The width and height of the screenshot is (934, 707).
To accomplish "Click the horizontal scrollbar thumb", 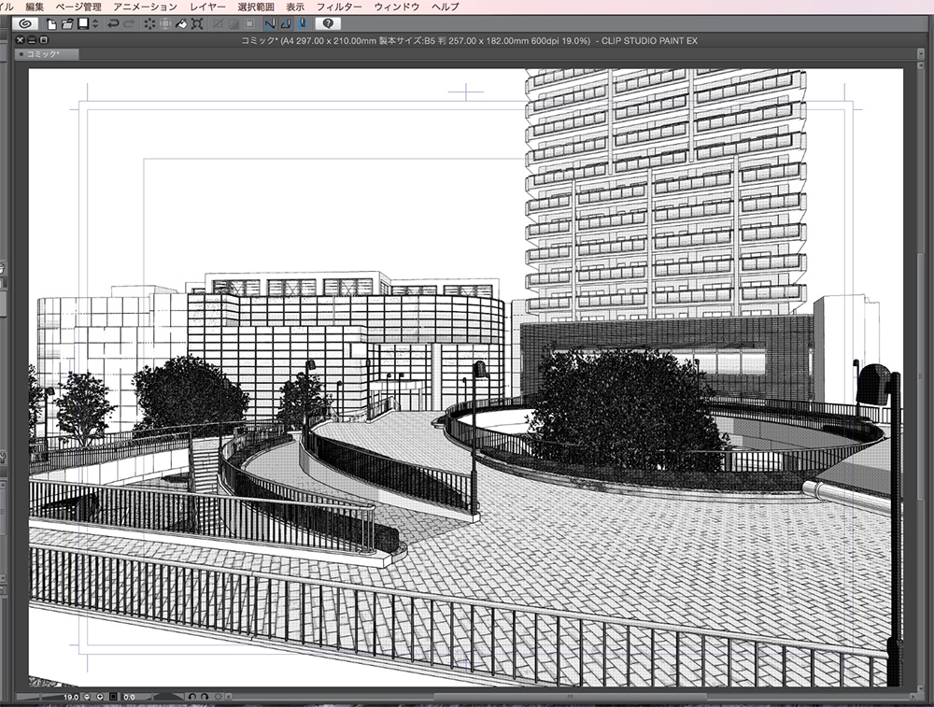I will coord(570,697).
